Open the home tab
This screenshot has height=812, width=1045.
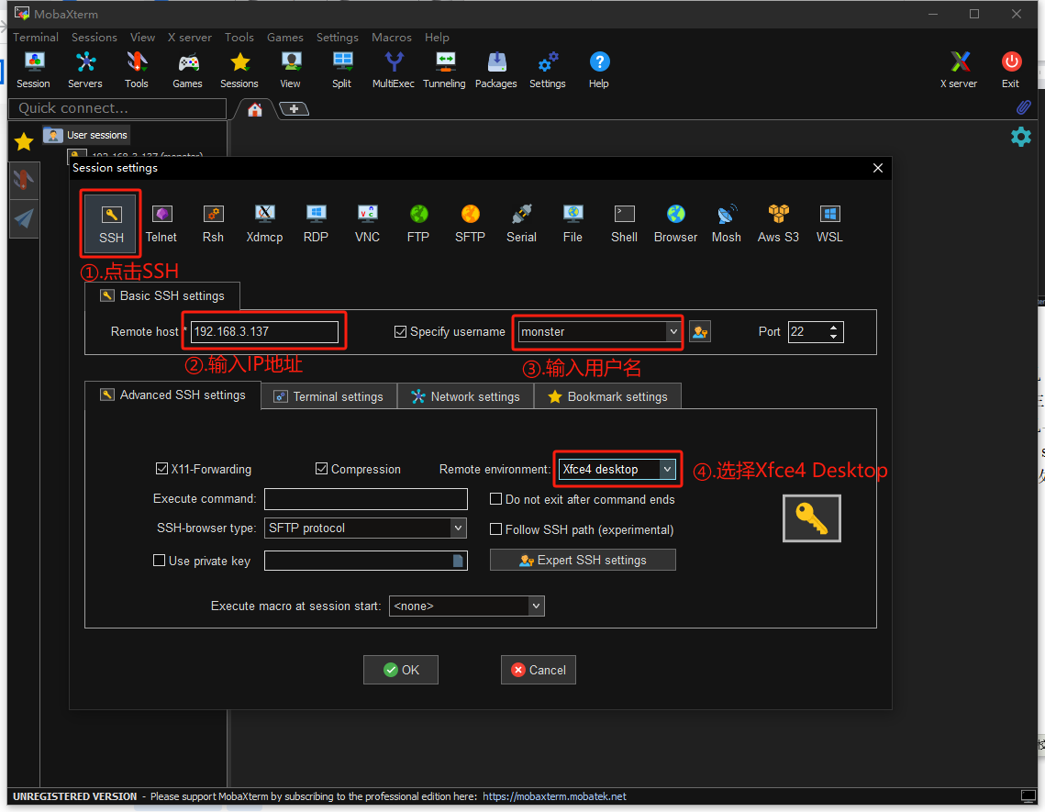click(x=254, y=109)
